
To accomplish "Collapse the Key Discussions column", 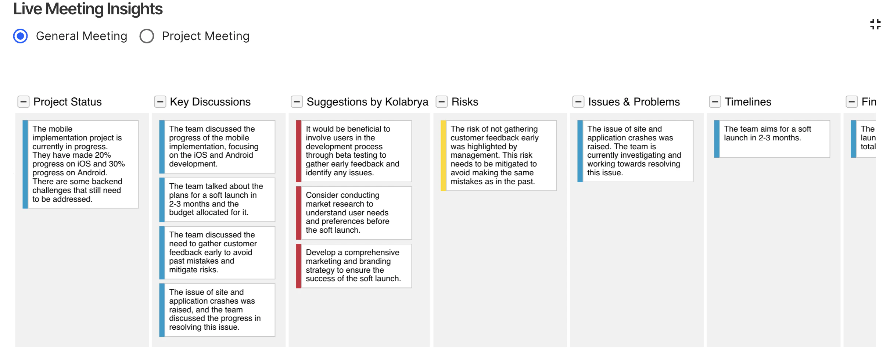I will [160, 102].
